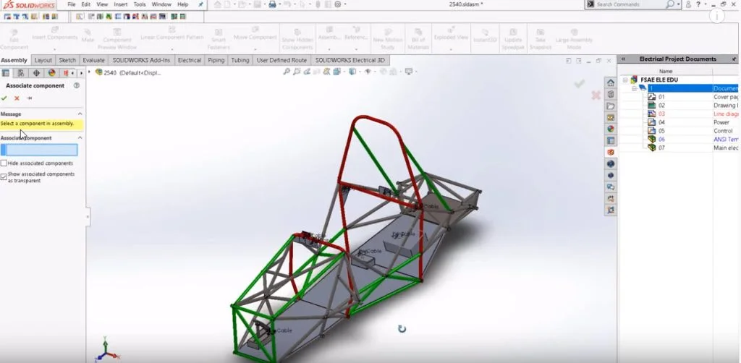Open Appearances color ball icon in task pane

pyautogui.click(x=611, y=129)
